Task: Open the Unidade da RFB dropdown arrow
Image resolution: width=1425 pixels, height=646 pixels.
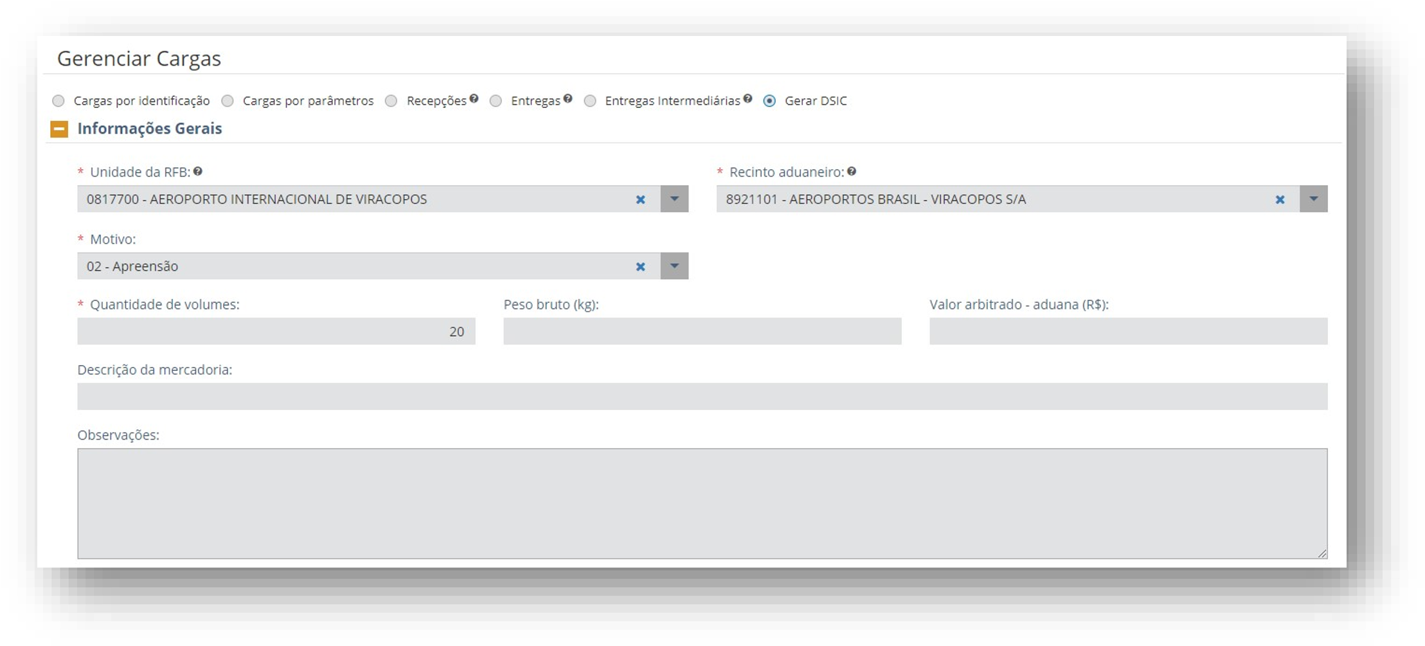Action: coord(674,199)
